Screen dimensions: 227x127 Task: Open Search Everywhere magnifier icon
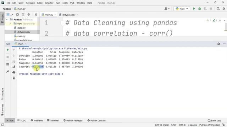[218, 9]
